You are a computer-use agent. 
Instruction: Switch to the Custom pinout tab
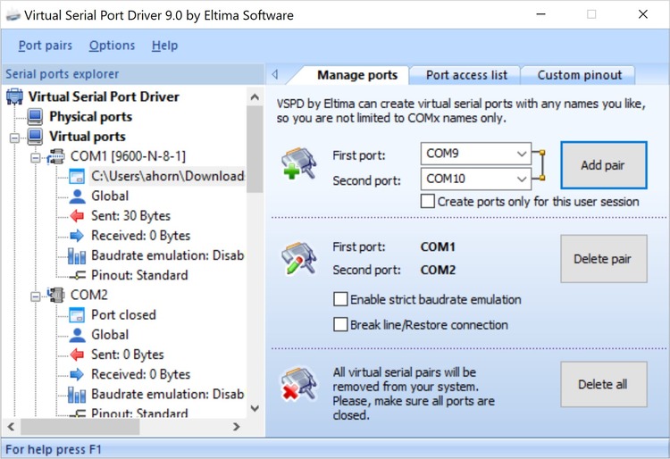580,75
